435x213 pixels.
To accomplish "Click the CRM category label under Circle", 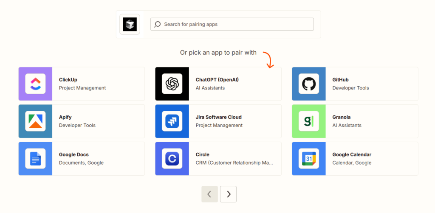I will point(234,163).
